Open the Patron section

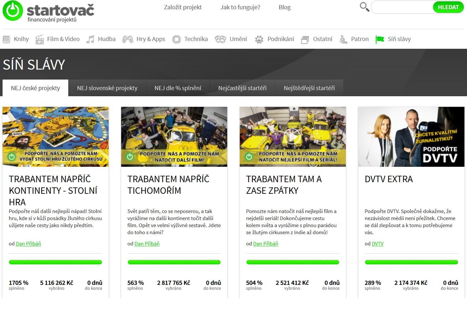click(360, 39)
